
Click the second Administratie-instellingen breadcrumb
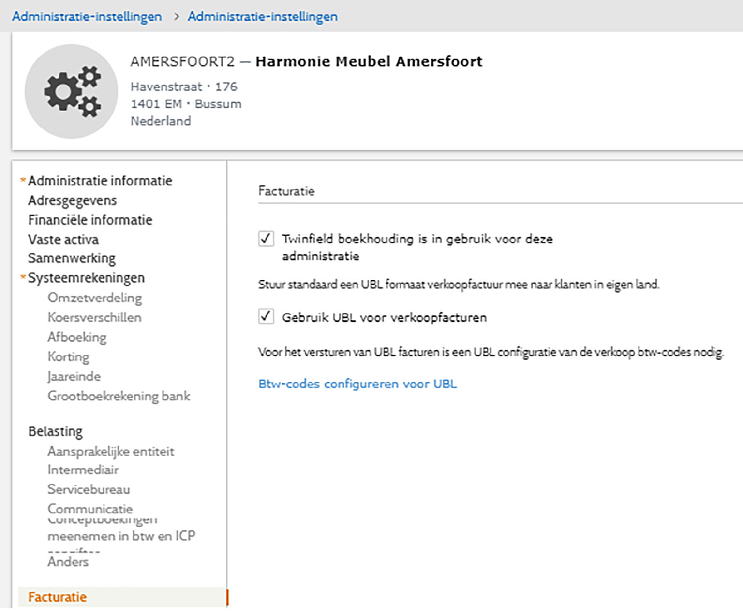pos(263,16)
